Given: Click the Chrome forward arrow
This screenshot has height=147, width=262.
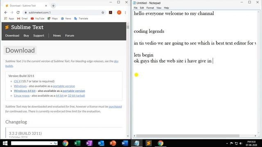Looking at the screenshot, I should (x=12, y=13).
